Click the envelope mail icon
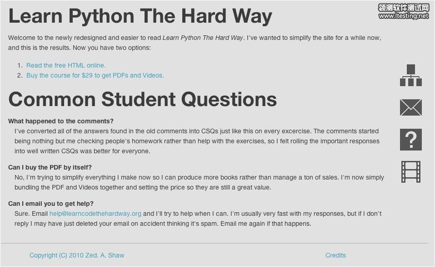The image size is (435, 267). click(x=410, y=108)
